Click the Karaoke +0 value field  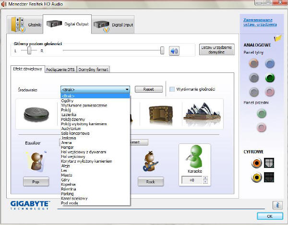tap(192, 180)
